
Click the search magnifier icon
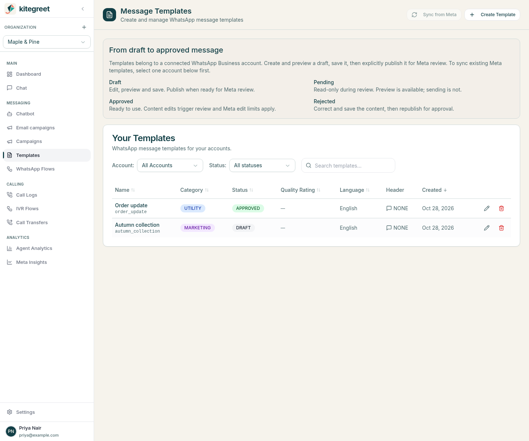click(x=309, y=165)
